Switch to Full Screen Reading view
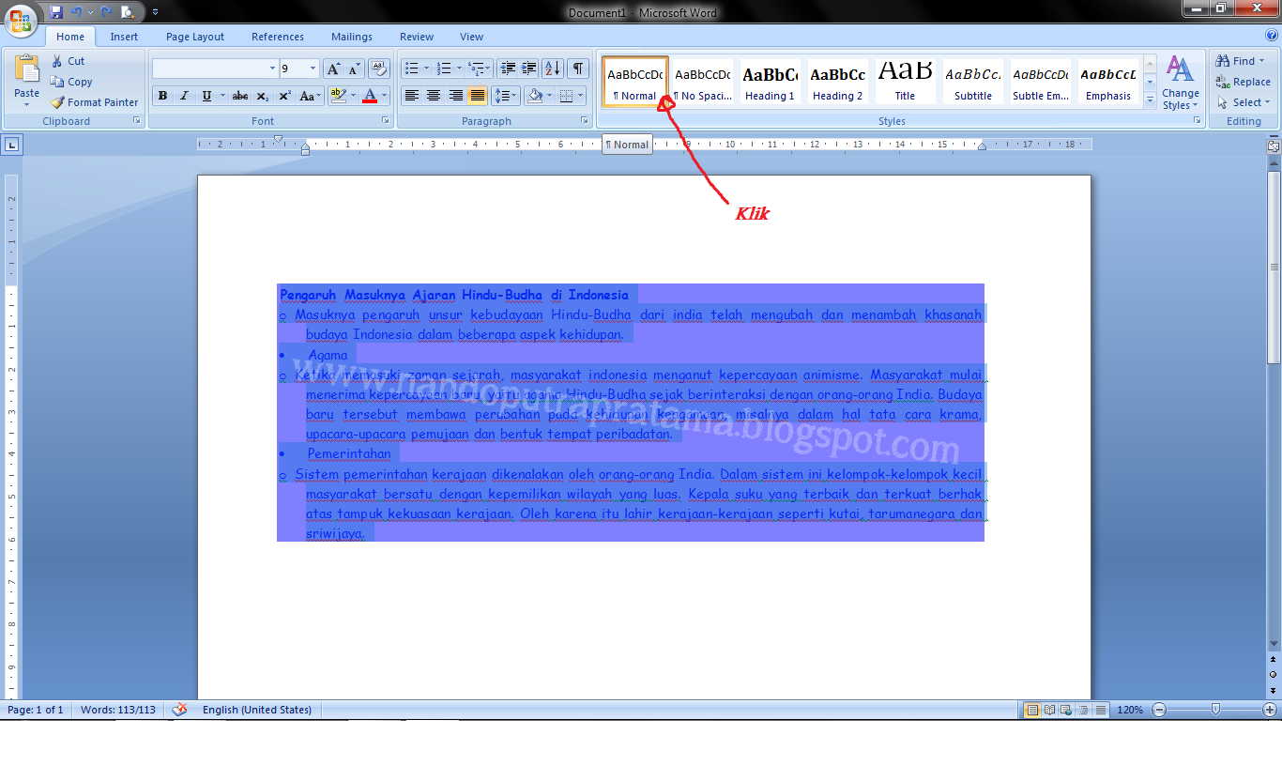The width and height of the screenshot is (1282, 766). pyautogui.click(x=1050, y=710)
